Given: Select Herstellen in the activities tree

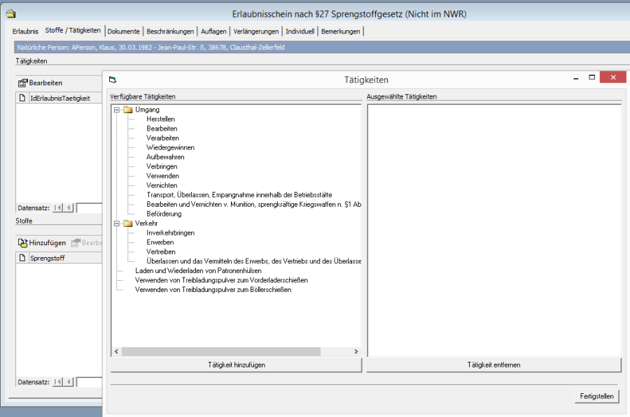Looking at the screenshot, I should click(162, 119).
